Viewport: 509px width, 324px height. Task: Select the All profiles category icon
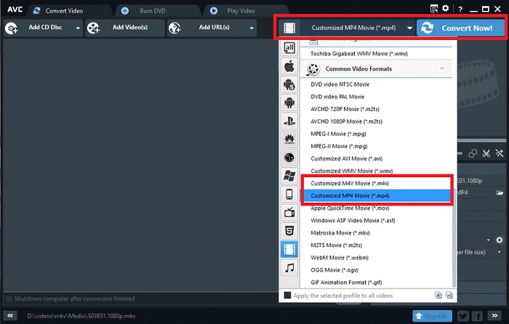pyautogui.click(x=289, y=48)
